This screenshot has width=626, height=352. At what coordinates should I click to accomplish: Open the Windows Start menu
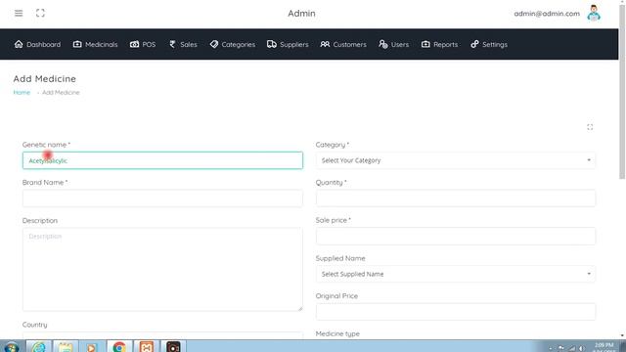point(11,347)
